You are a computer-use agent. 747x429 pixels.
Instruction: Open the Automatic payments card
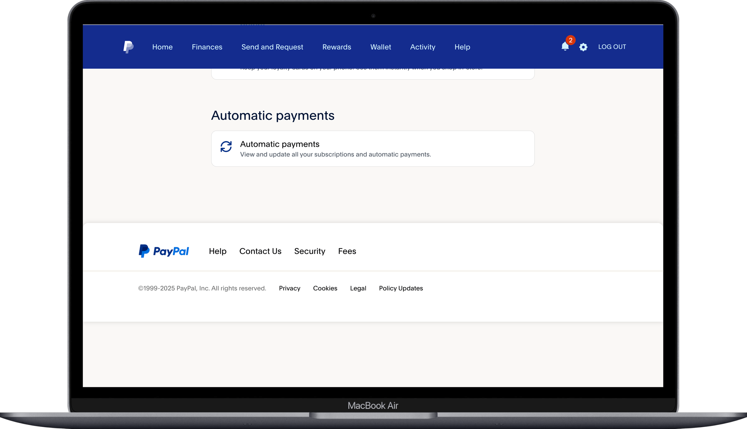[x=372, y=148]
